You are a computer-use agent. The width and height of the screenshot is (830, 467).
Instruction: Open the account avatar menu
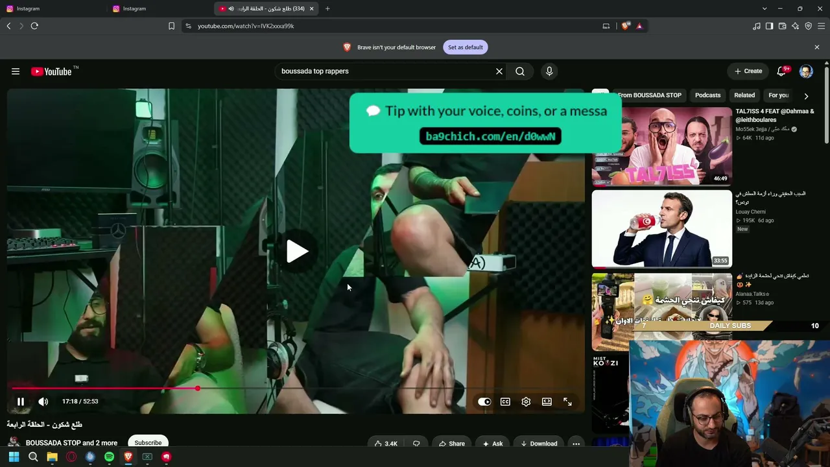(x=806, y=71)
